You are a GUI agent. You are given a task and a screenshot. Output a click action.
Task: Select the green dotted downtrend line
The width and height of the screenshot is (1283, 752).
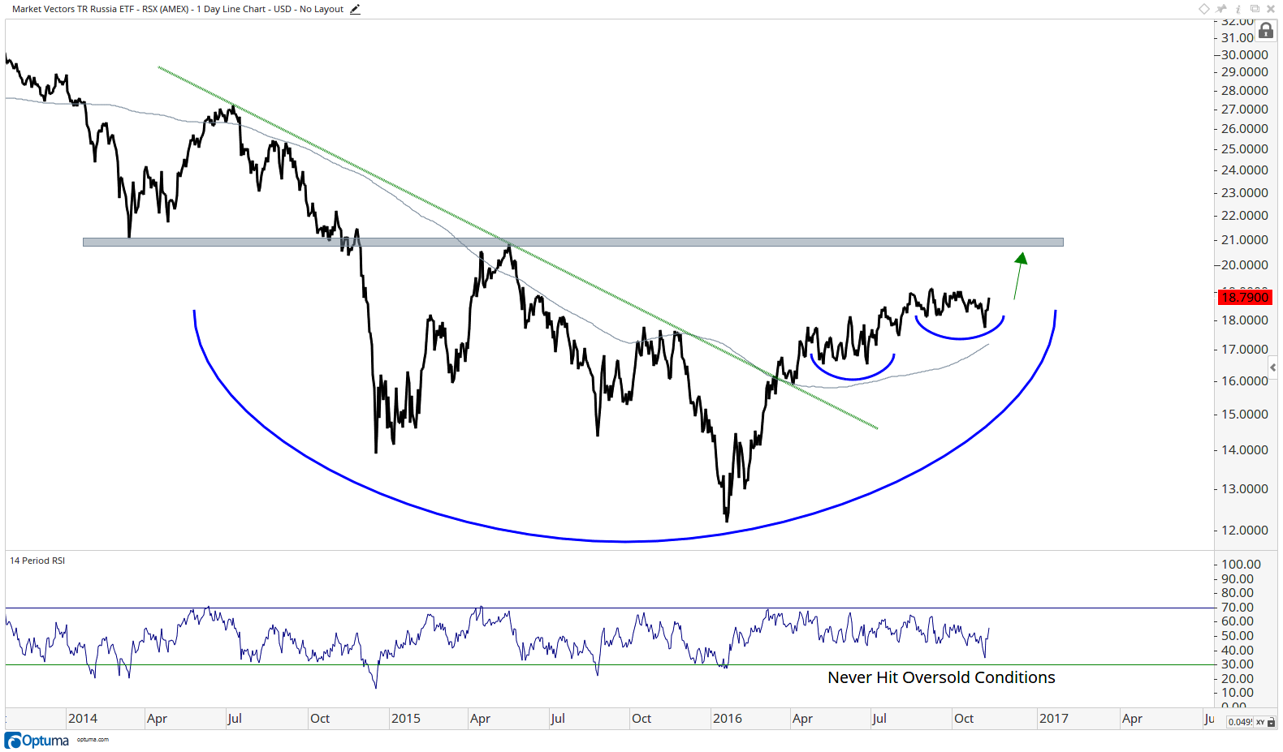pos(518,247)
